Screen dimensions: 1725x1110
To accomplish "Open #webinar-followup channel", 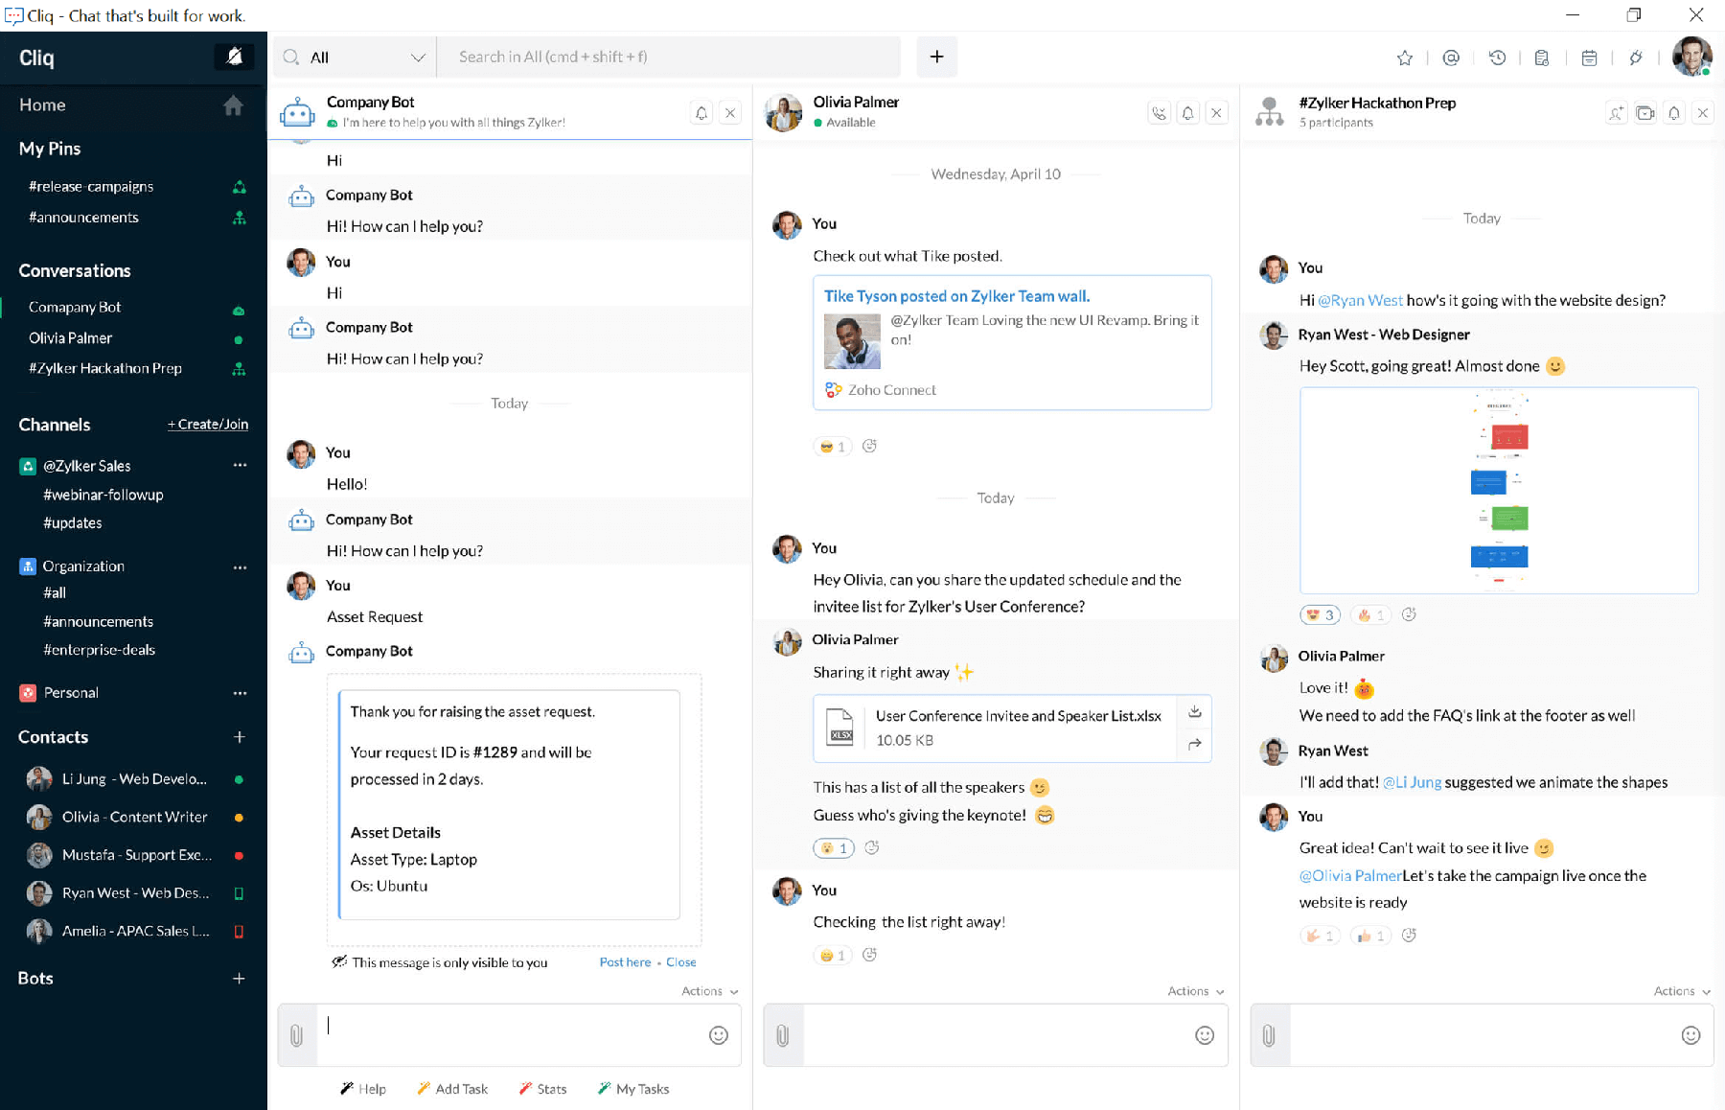I will [103, 495].
